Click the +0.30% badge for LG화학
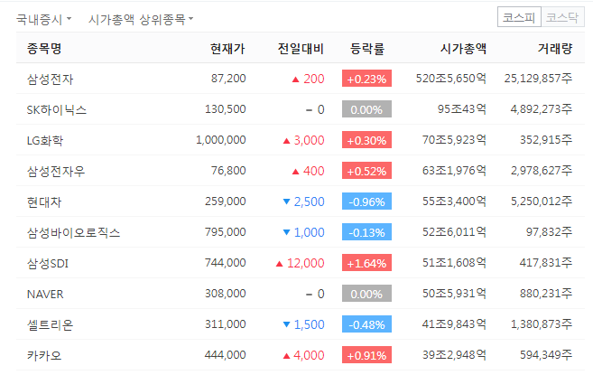The image size is (593, 375). point(366,140)
